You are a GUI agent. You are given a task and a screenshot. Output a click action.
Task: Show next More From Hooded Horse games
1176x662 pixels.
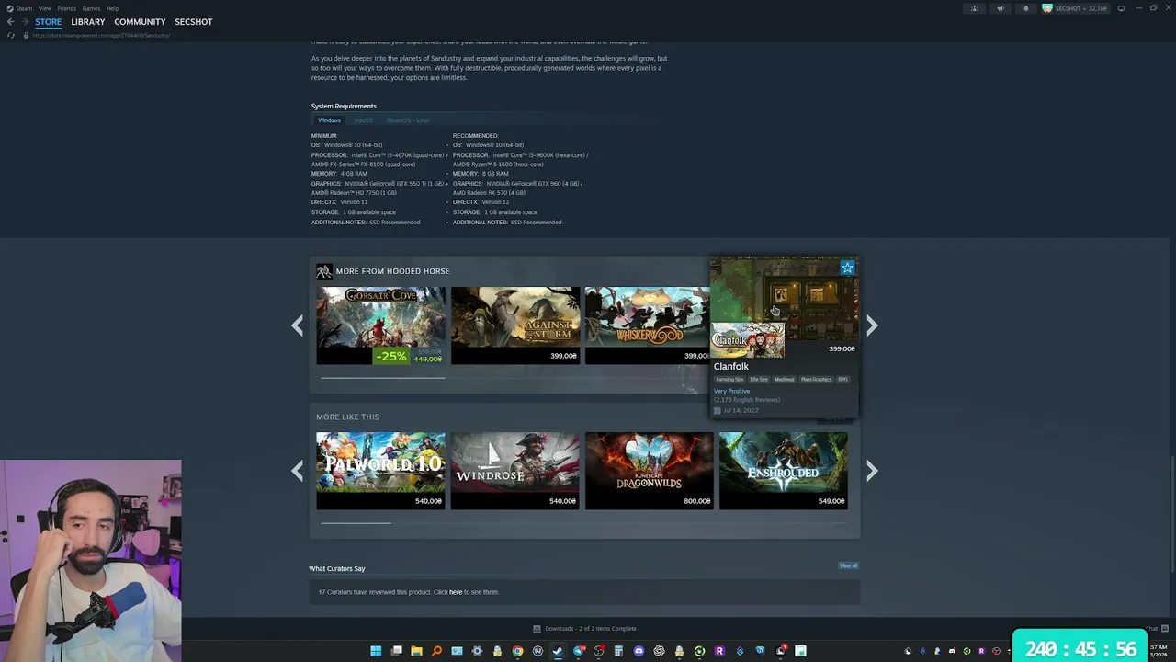[x=872, y=325]
